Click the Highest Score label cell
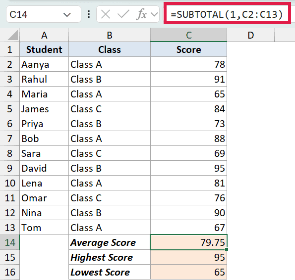Viewport: 295px width, 280px height. pyautogui.click(x=110, y=257)
